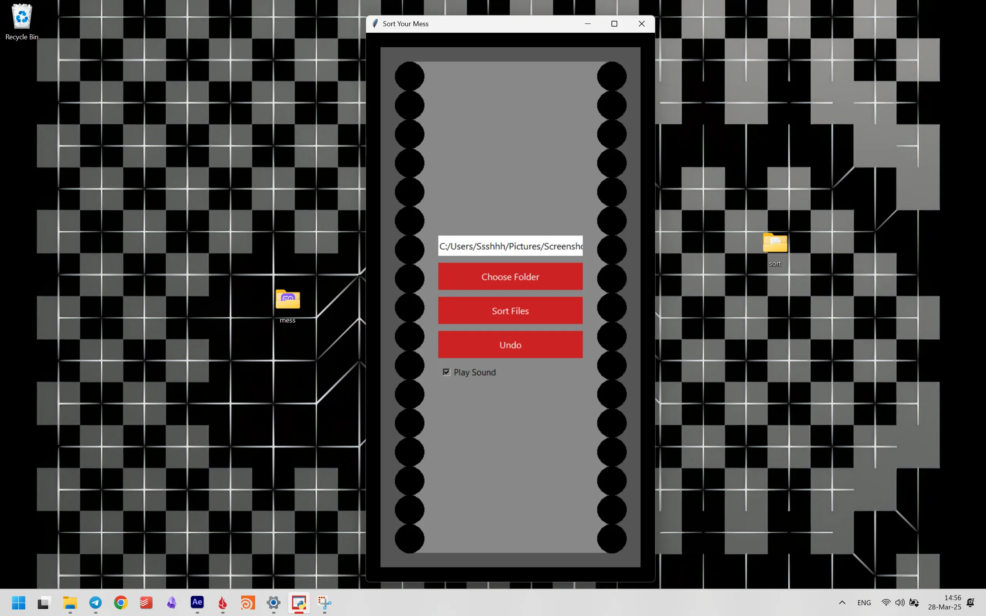
Task: Open Todoist from the taskbar
Action: tap(146, 603)
